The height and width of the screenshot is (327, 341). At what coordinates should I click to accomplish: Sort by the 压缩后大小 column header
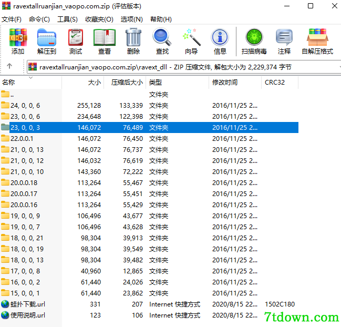pos(125,83)
